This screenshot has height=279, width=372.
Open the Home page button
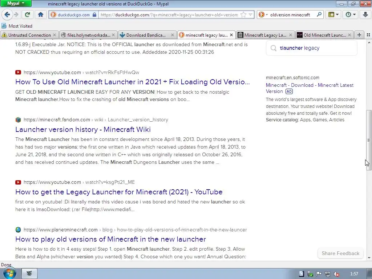tap(41, 15)
